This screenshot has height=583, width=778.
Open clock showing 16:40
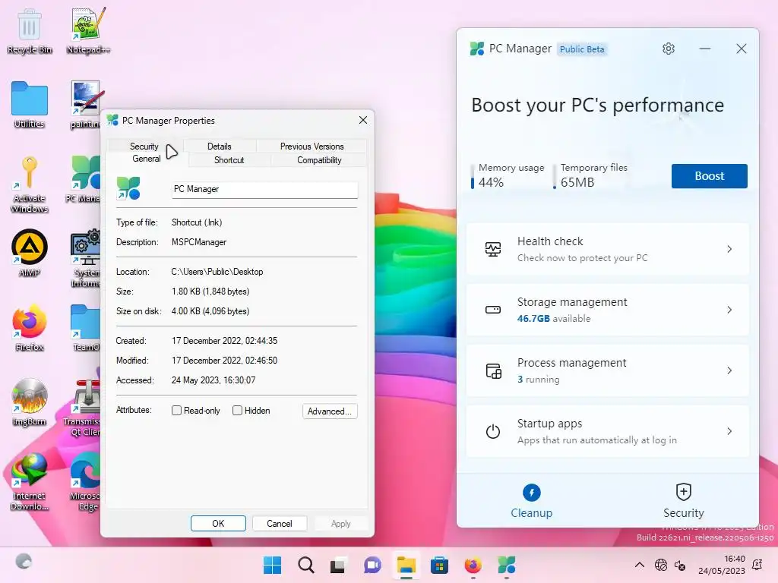(x=722, y=565)
